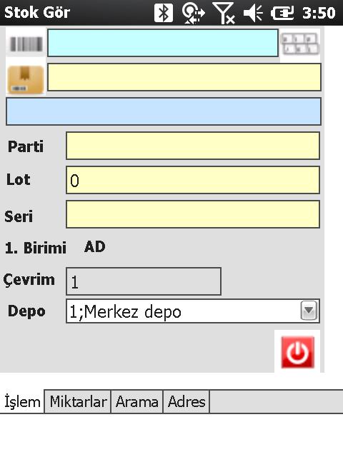Viewport: 343px width, 457px height.
Task: Select the İşlem tab
Action: coord(22,401)
